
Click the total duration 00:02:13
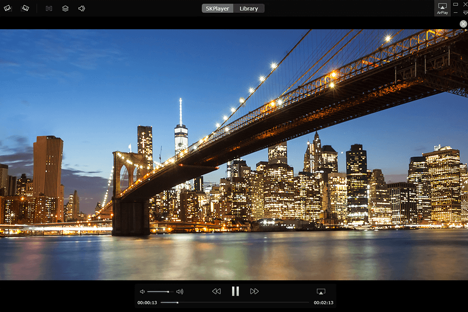click(x=324, y=302)
